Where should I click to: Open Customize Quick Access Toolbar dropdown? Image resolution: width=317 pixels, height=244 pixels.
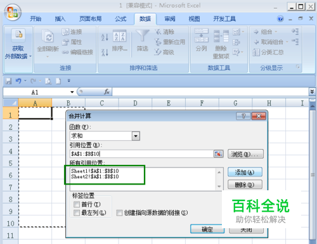pos(69,80)
